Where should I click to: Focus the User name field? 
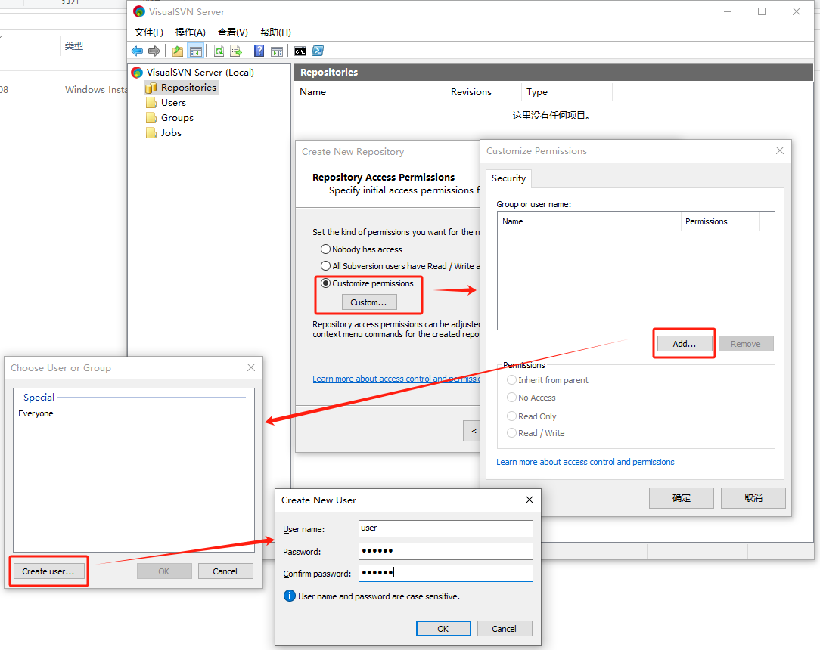pyautogui.click(x=446, y=528)
